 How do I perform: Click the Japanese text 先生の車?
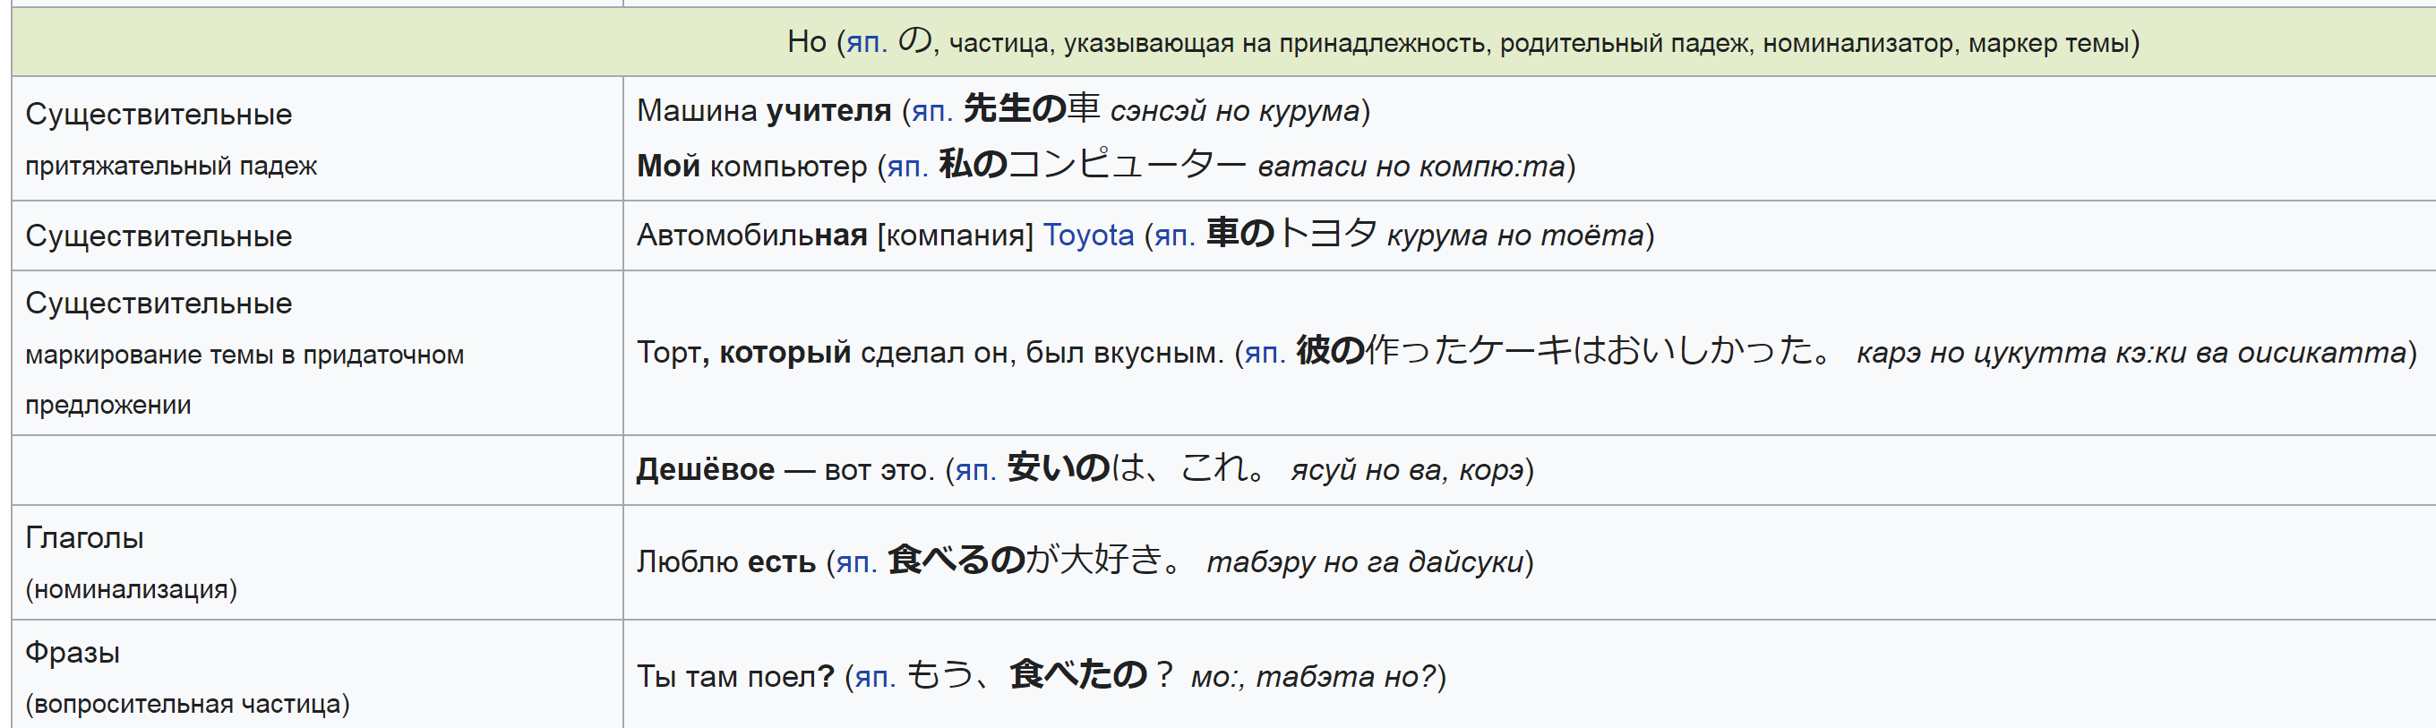(1031, 109)
